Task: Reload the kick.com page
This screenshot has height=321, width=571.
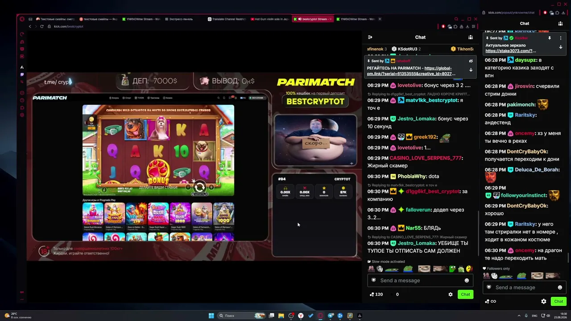Action: (42, 26)
